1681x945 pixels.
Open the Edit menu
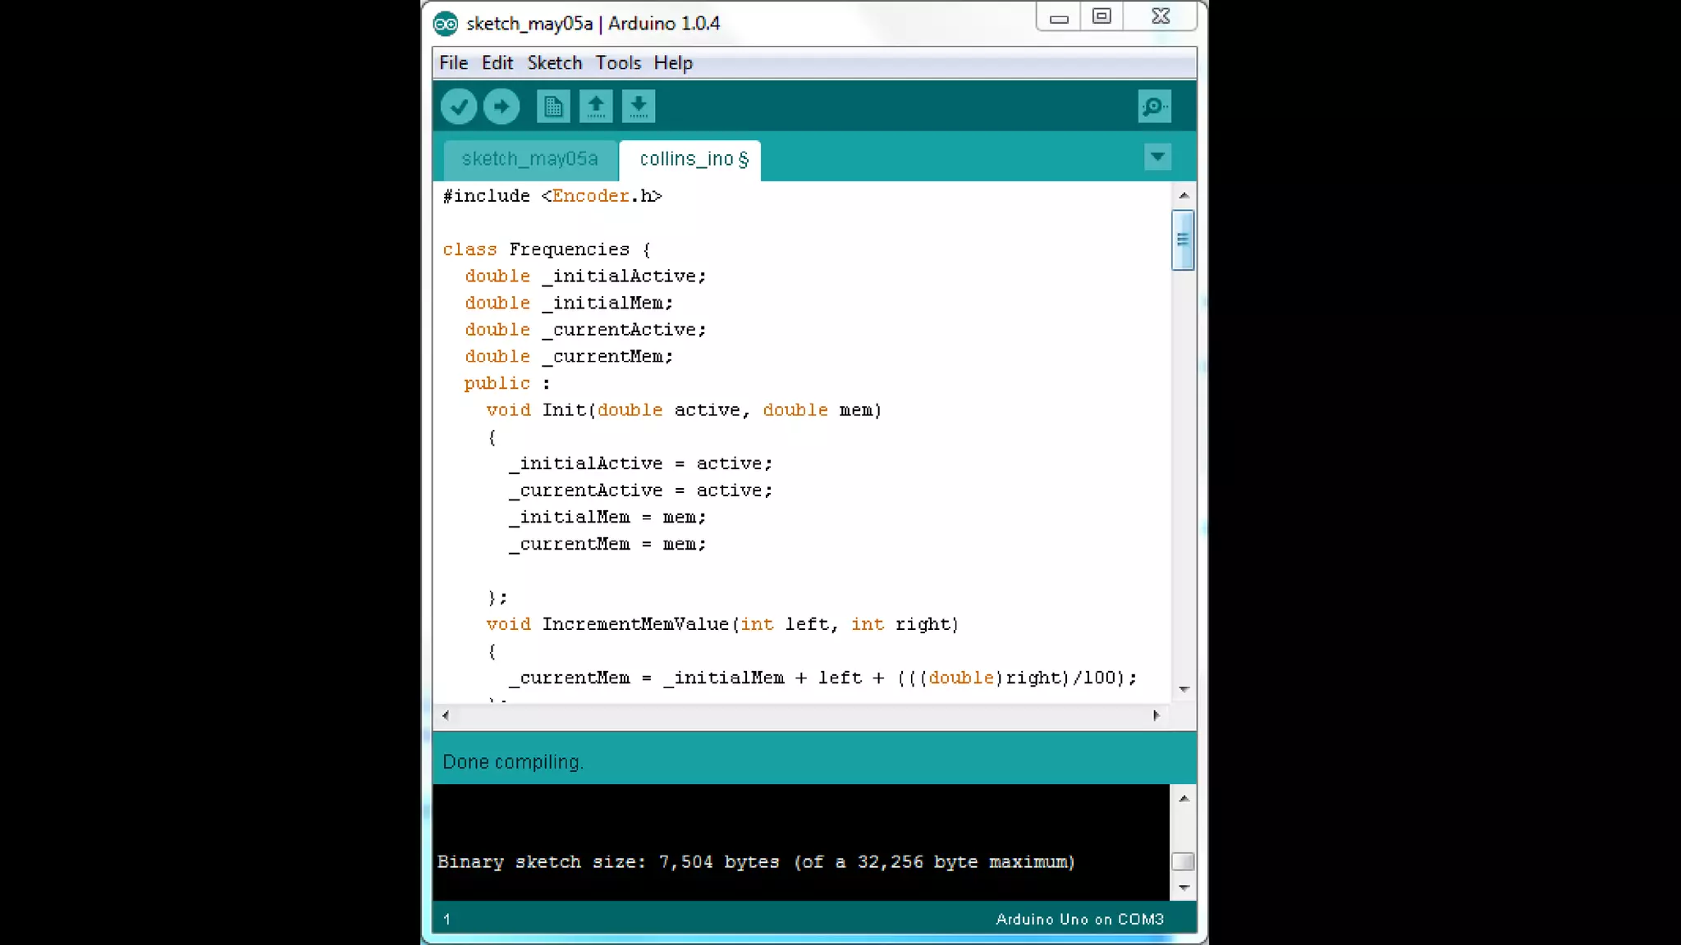click(497, 63)
